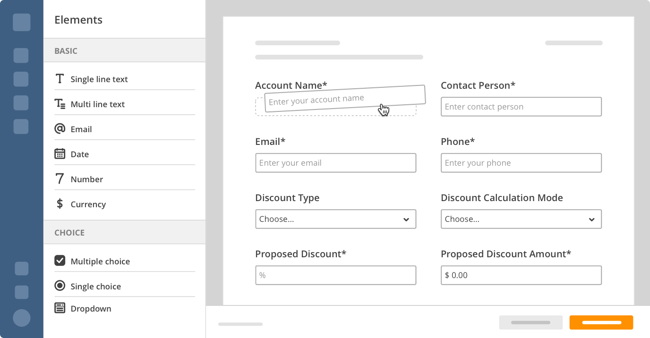Viewport: 650px width, 338px height.
Task: Open the Discount Type dropdown
Action: point(335,219)
